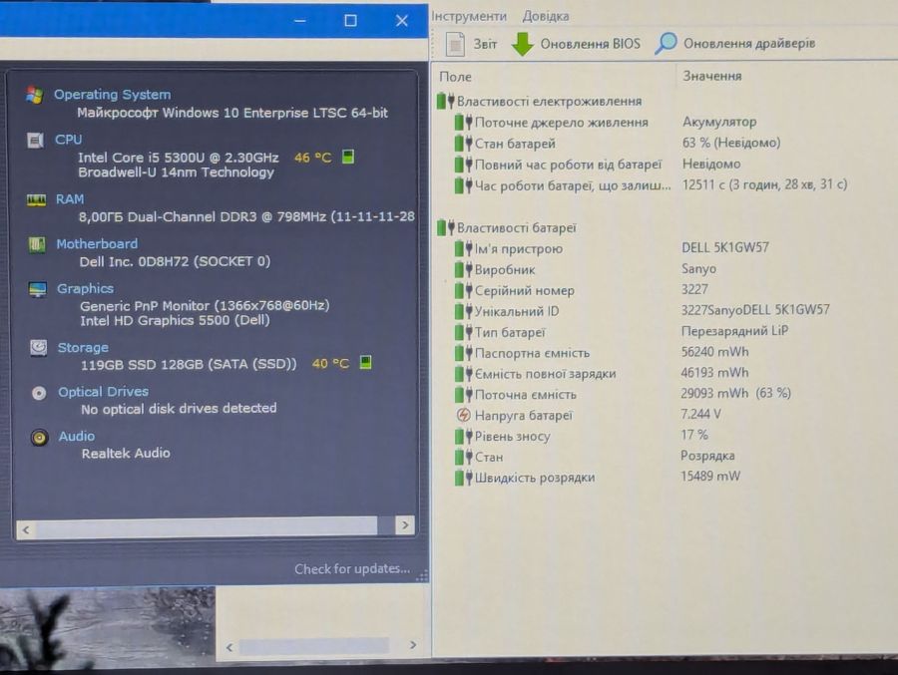Open the RAM section link
The height and width of the screenshot is (675, 898).
click(x=70, y=198)
